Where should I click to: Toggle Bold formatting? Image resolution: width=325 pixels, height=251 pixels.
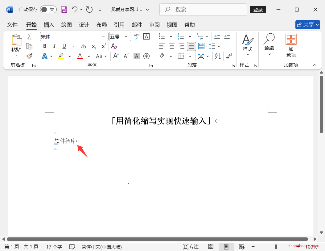click(x=45, y=46)
